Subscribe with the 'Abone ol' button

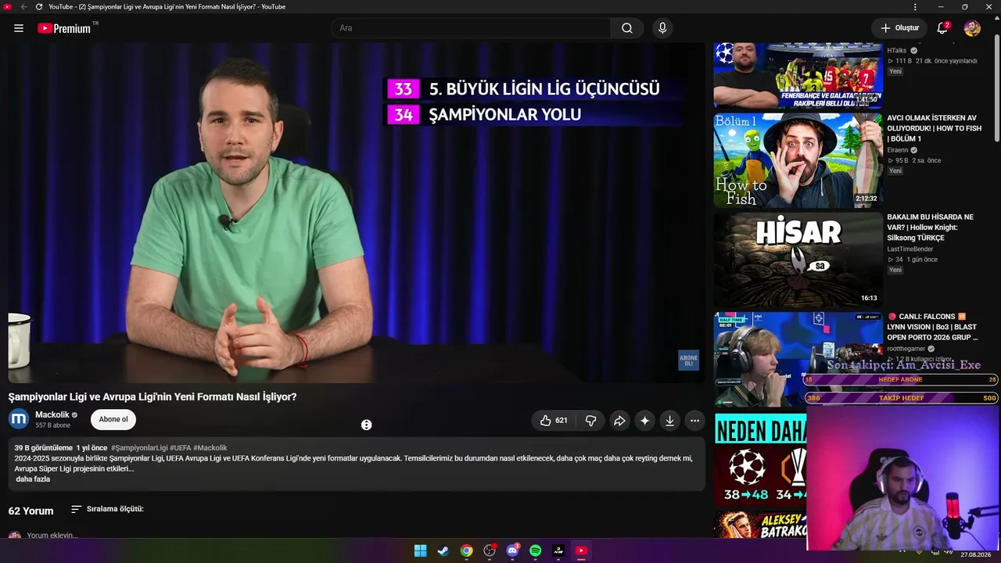click(113, 420)
